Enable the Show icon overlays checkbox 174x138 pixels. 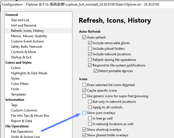[84, 113]
